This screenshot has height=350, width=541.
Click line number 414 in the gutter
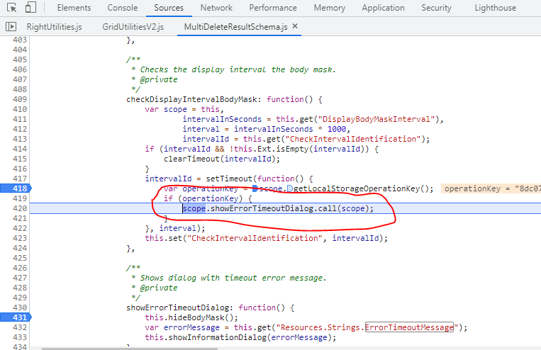(20, 149)
